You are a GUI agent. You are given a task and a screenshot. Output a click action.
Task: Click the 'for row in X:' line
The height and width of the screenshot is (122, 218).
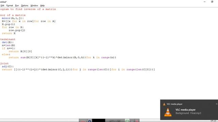coord(13,27)
